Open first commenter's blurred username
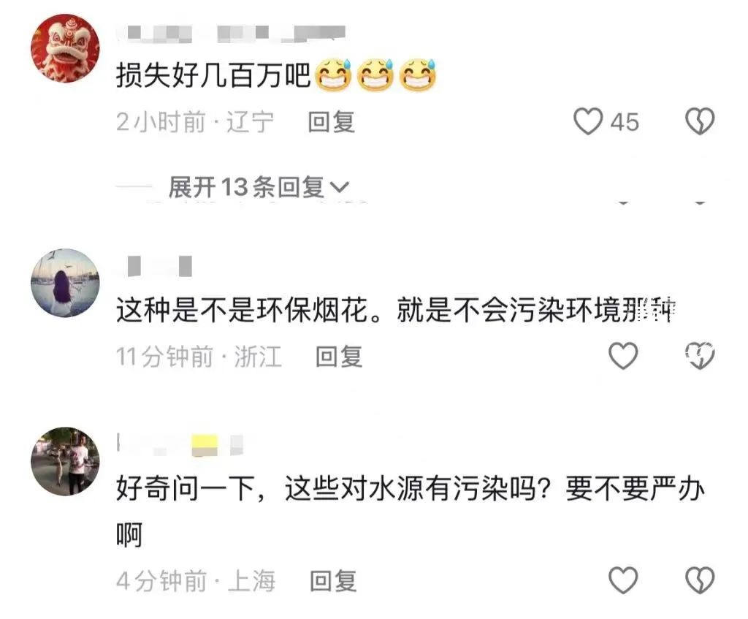 (x=231, y=34)
